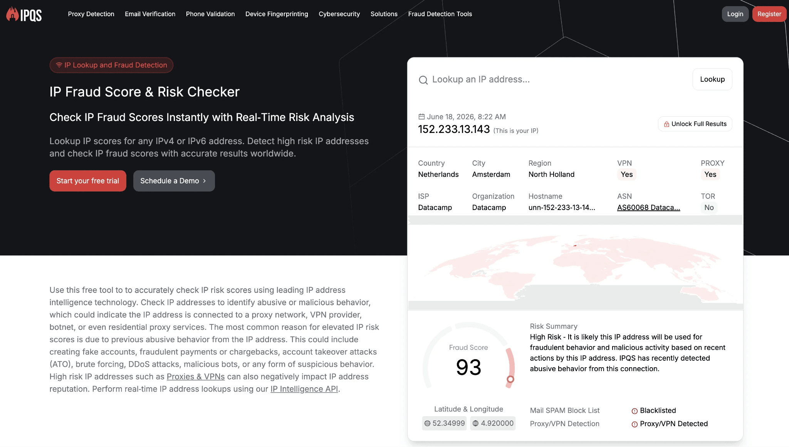The image size is (789, 447).
Task: Click the IP Fraud Score & Risk Checker heading
Action: point(144,92)
